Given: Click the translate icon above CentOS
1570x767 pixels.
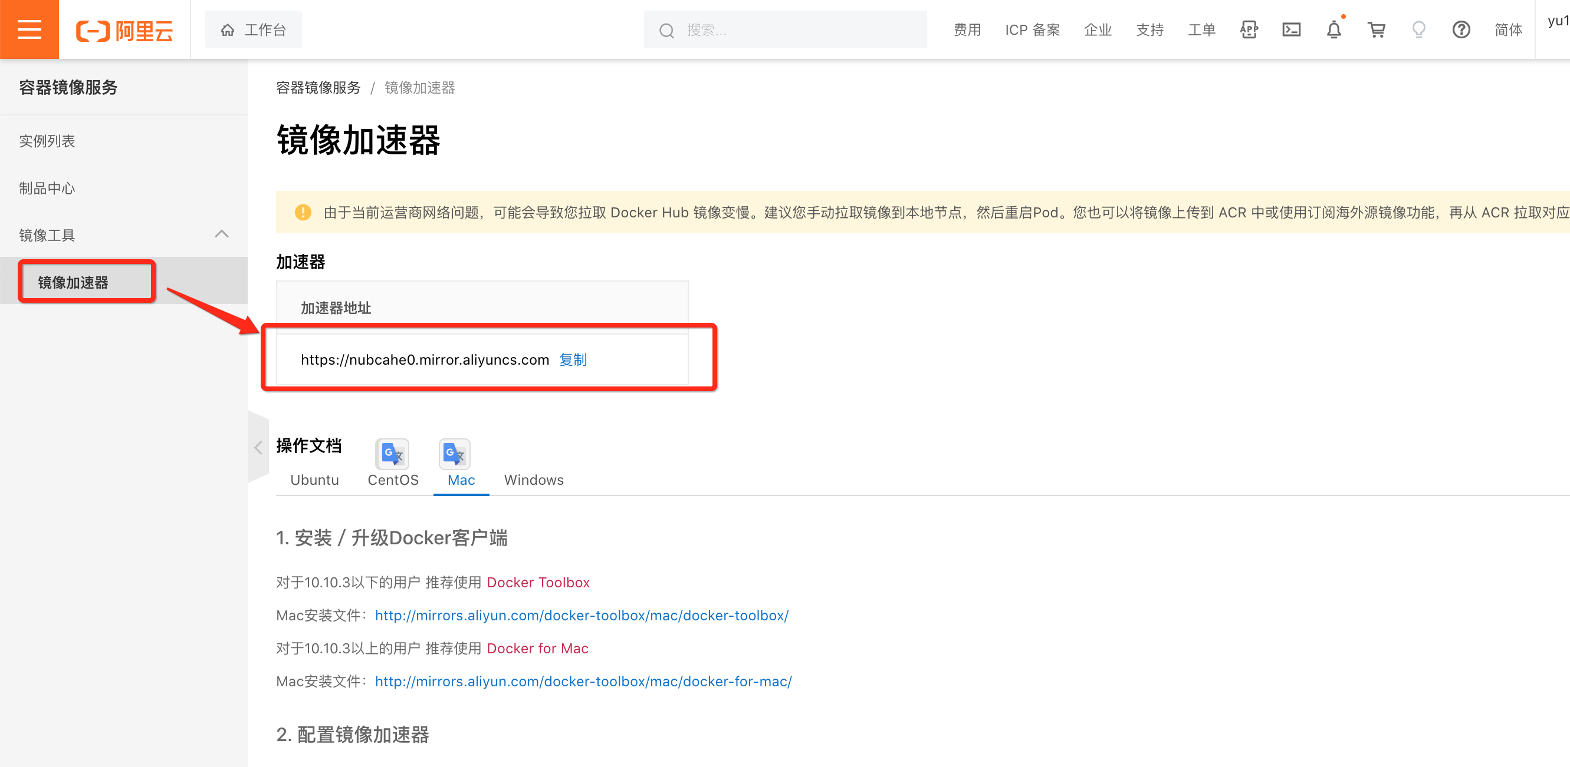Looking at the screenshot, I should click(392, 454).
